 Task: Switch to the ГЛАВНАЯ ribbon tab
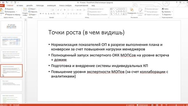[10, 6]
